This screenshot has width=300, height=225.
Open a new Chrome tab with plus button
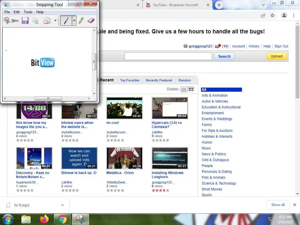219,5
